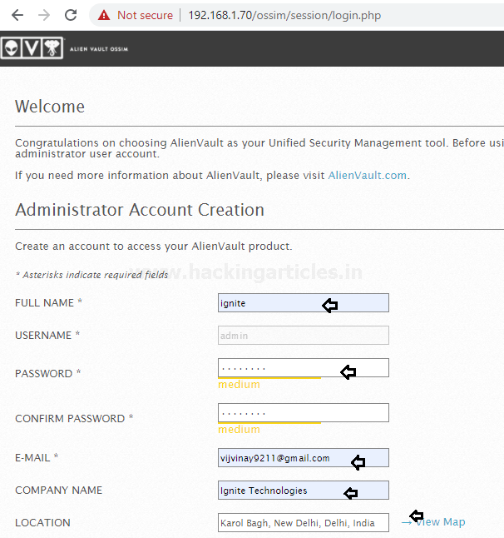Click the alien head logo icon
The image size is (504, 538).
click(x=10, y=49)
